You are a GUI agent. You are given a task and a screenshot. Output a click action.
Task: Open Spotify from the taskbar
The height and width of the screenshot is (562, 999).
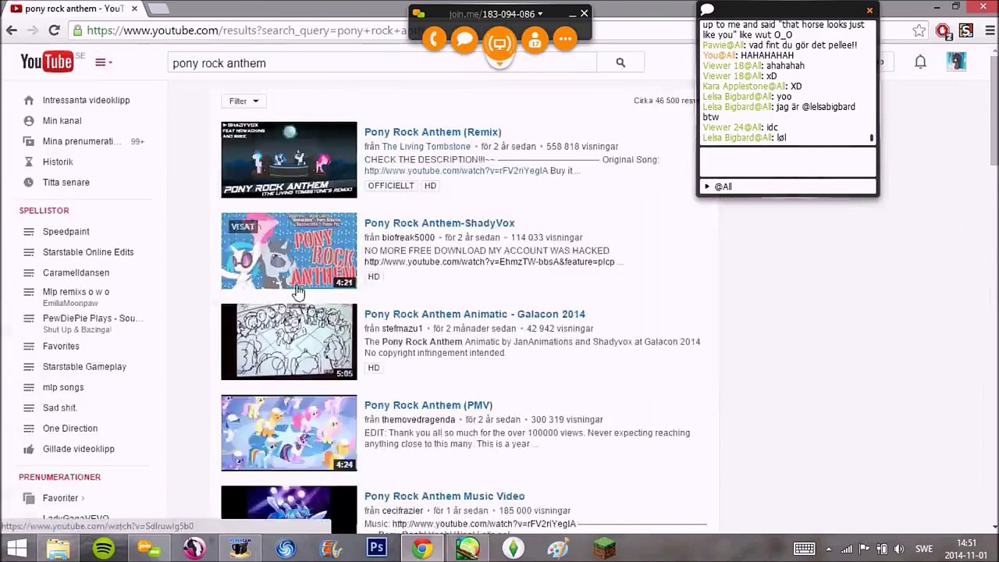[104, 549]
